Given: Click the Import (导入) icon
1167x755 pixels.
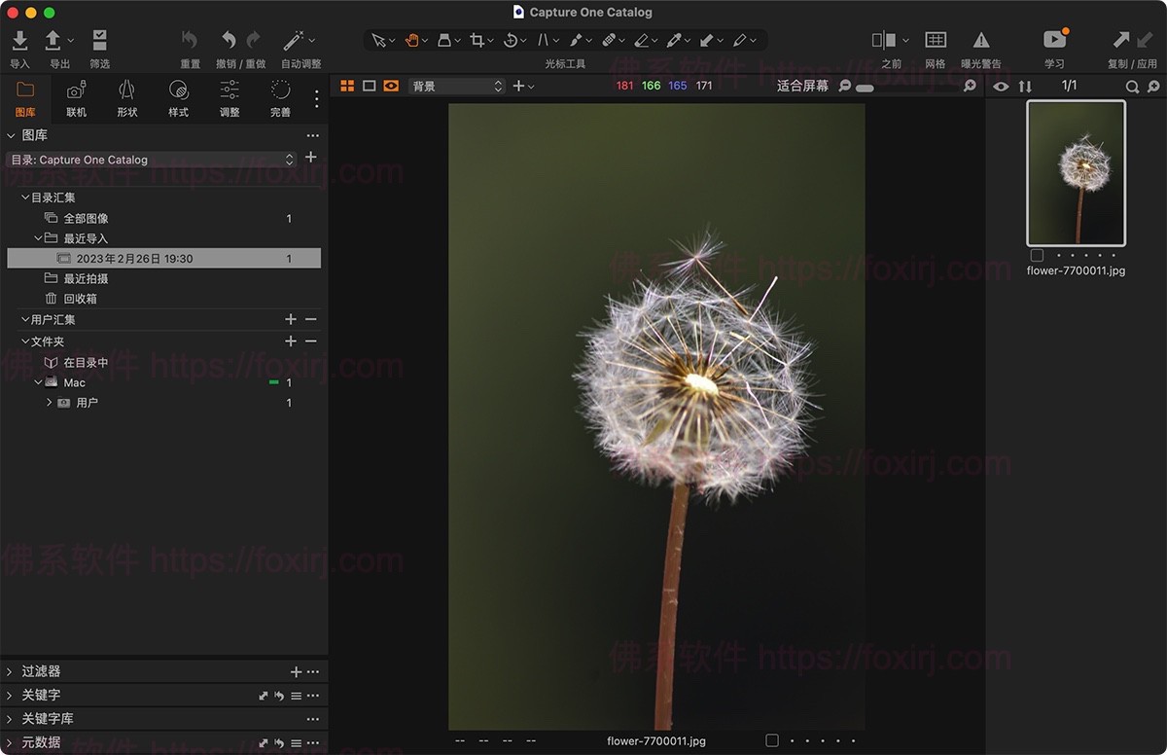Looking at the screenshot, I should pos(19,40).
